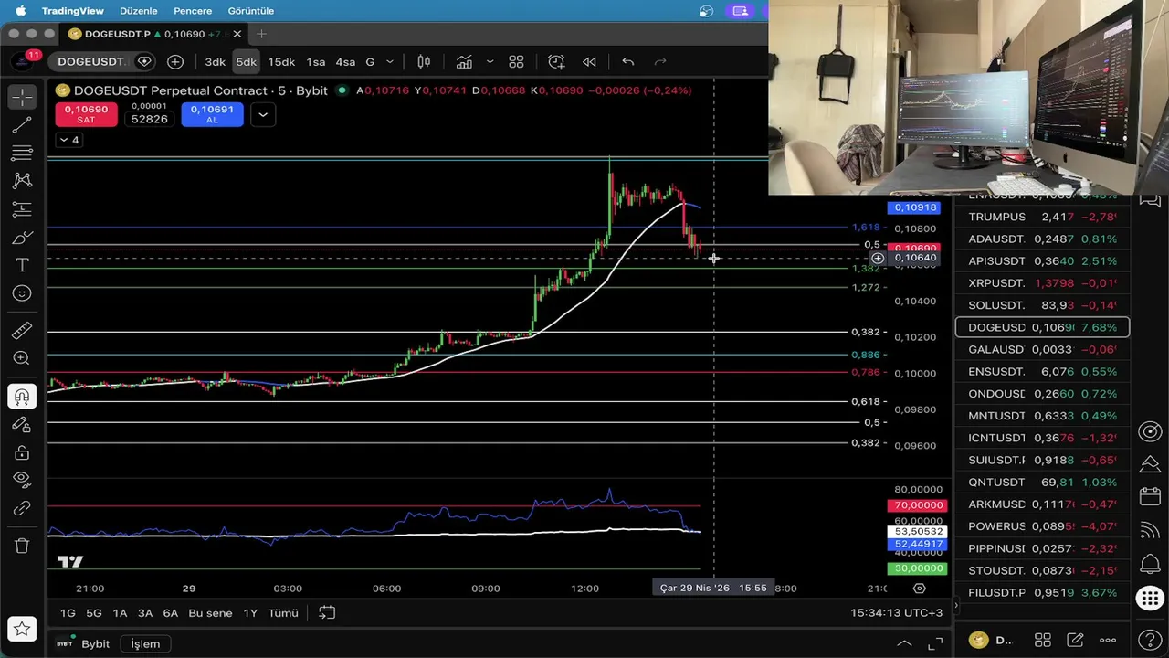The height and width of the screenshot is (658, 1169).
Task: Undo the last chart action
Action: (628, 62)
